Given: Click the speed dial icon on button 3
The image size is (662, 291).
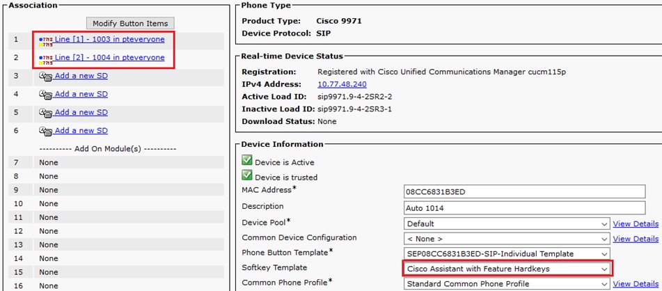Looking at the screenshot, I should (x=46, y=77).
